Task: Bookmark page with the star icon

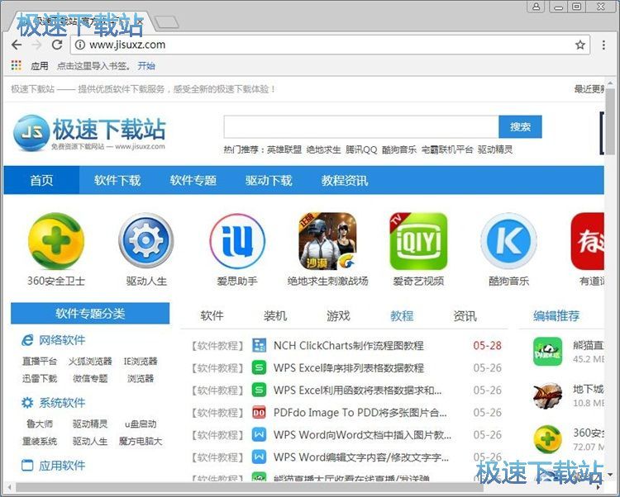Action: point(580,45)
